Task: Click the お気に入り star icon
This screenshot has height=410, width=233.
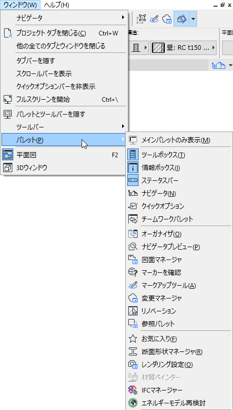Action: pyautogui.click(x=133, y=339)
